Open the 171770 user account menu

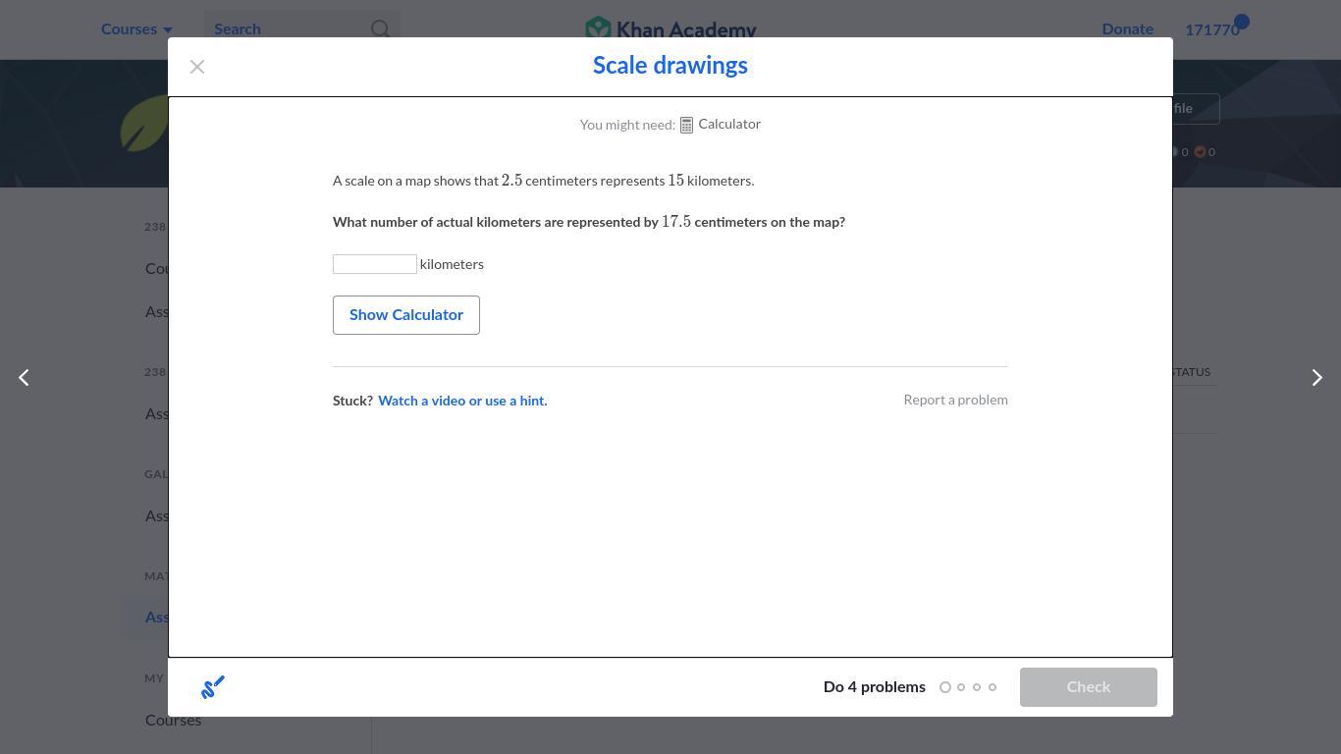[x=1212, y=29]
